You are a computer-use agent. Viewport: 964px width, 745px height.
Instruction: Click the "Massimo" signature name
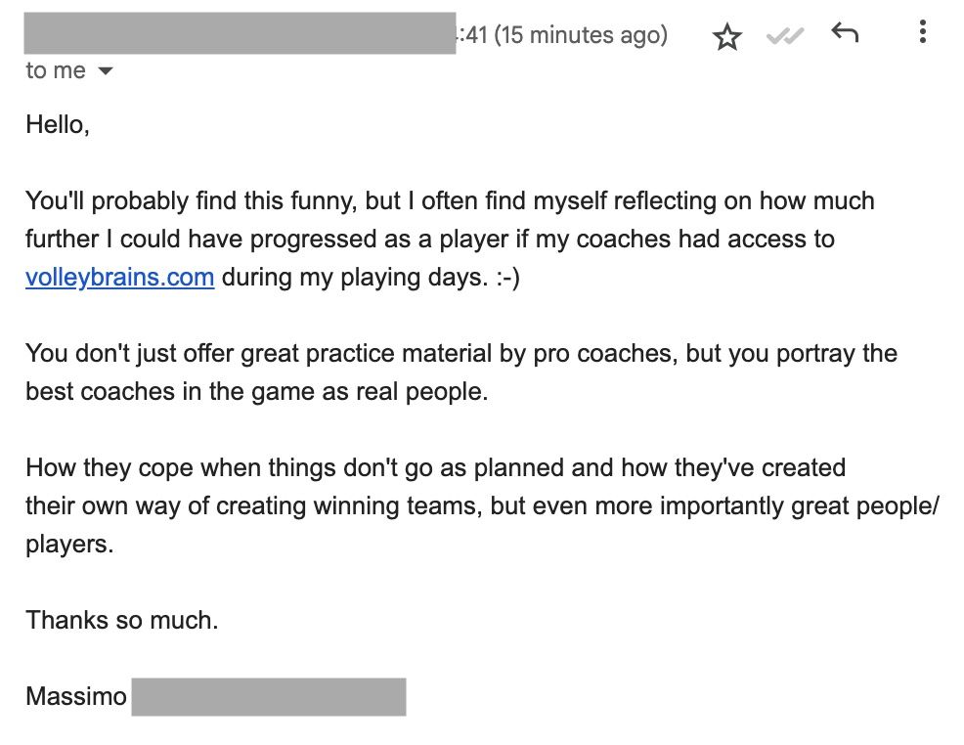point(76,696)
